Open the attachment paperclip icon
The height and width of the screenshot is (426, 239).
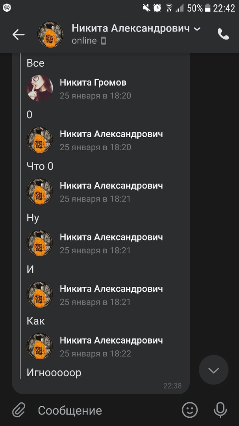(19, 410)
